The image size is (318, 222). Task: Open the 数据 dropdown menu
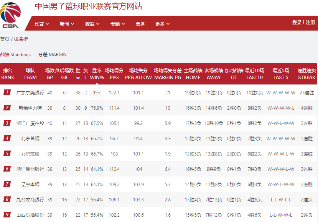(x=92, y=24)
